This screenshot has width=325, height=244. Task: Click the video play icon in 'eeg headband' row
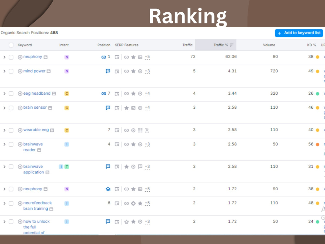140,94
